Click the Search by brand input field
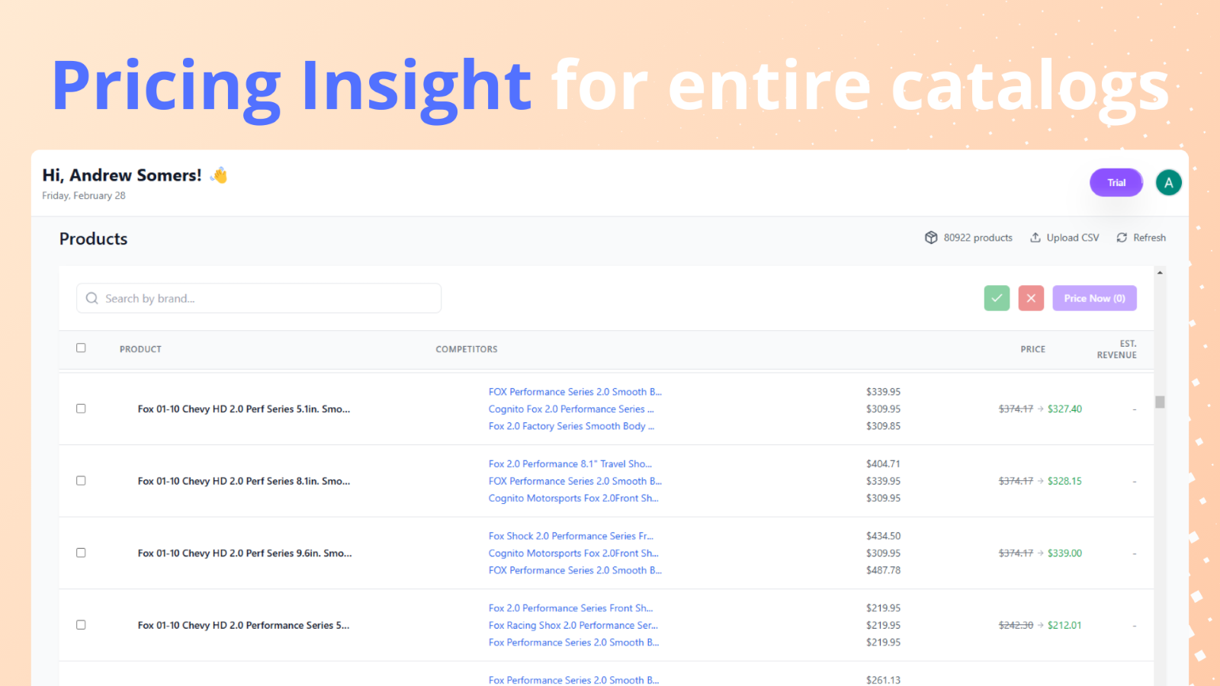1220x686 pixels. point(259,298)
